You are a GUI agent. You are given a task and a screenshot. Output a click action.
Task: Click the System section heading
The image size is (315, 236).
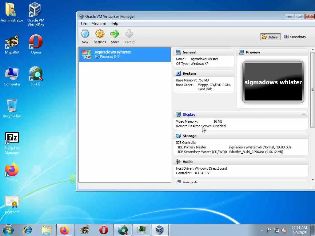pos(189,73)
